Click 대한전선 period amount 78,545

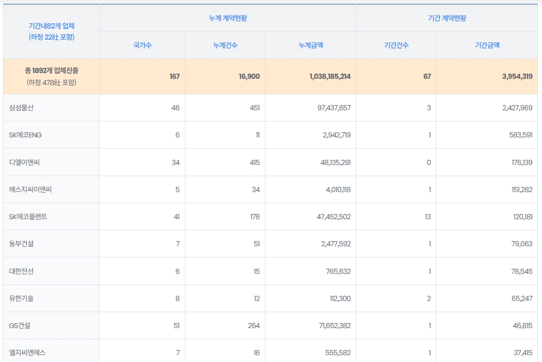pyautogui.click(x=522, y=271)
